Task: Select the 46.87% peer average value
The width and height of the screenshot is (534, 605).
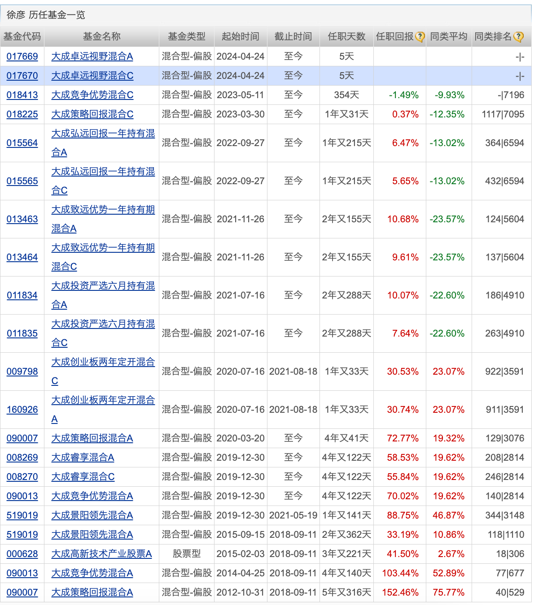Action: (449, 515)
